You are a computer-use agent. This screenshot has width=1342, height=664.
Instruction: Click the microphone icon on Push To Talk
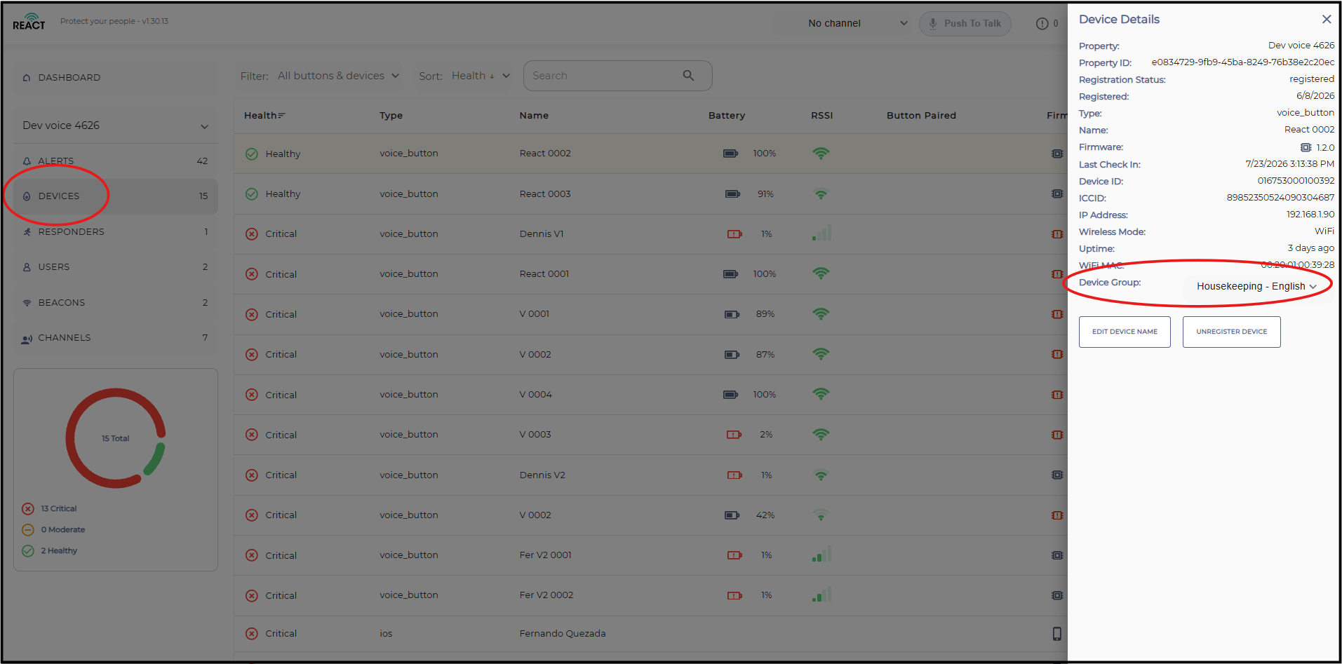coord(933,24)
